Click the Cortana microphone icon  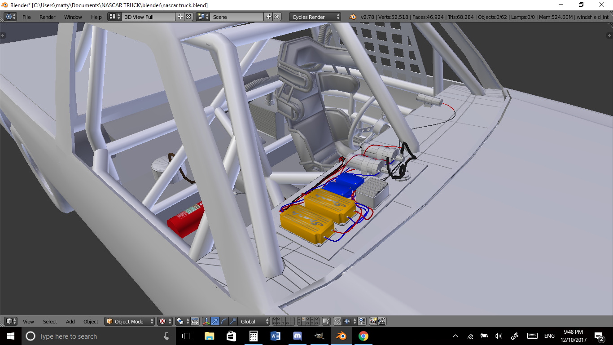click(166, 336)
